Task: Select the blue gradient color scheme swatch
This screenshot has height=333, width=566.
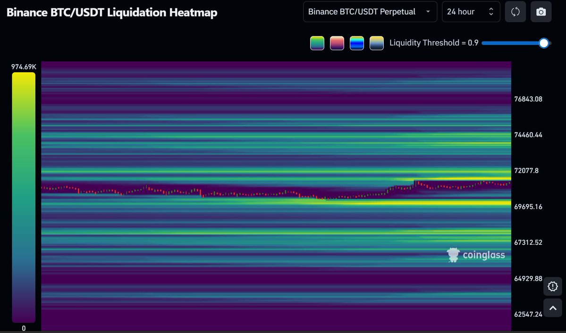Action: tap(356, 43)
